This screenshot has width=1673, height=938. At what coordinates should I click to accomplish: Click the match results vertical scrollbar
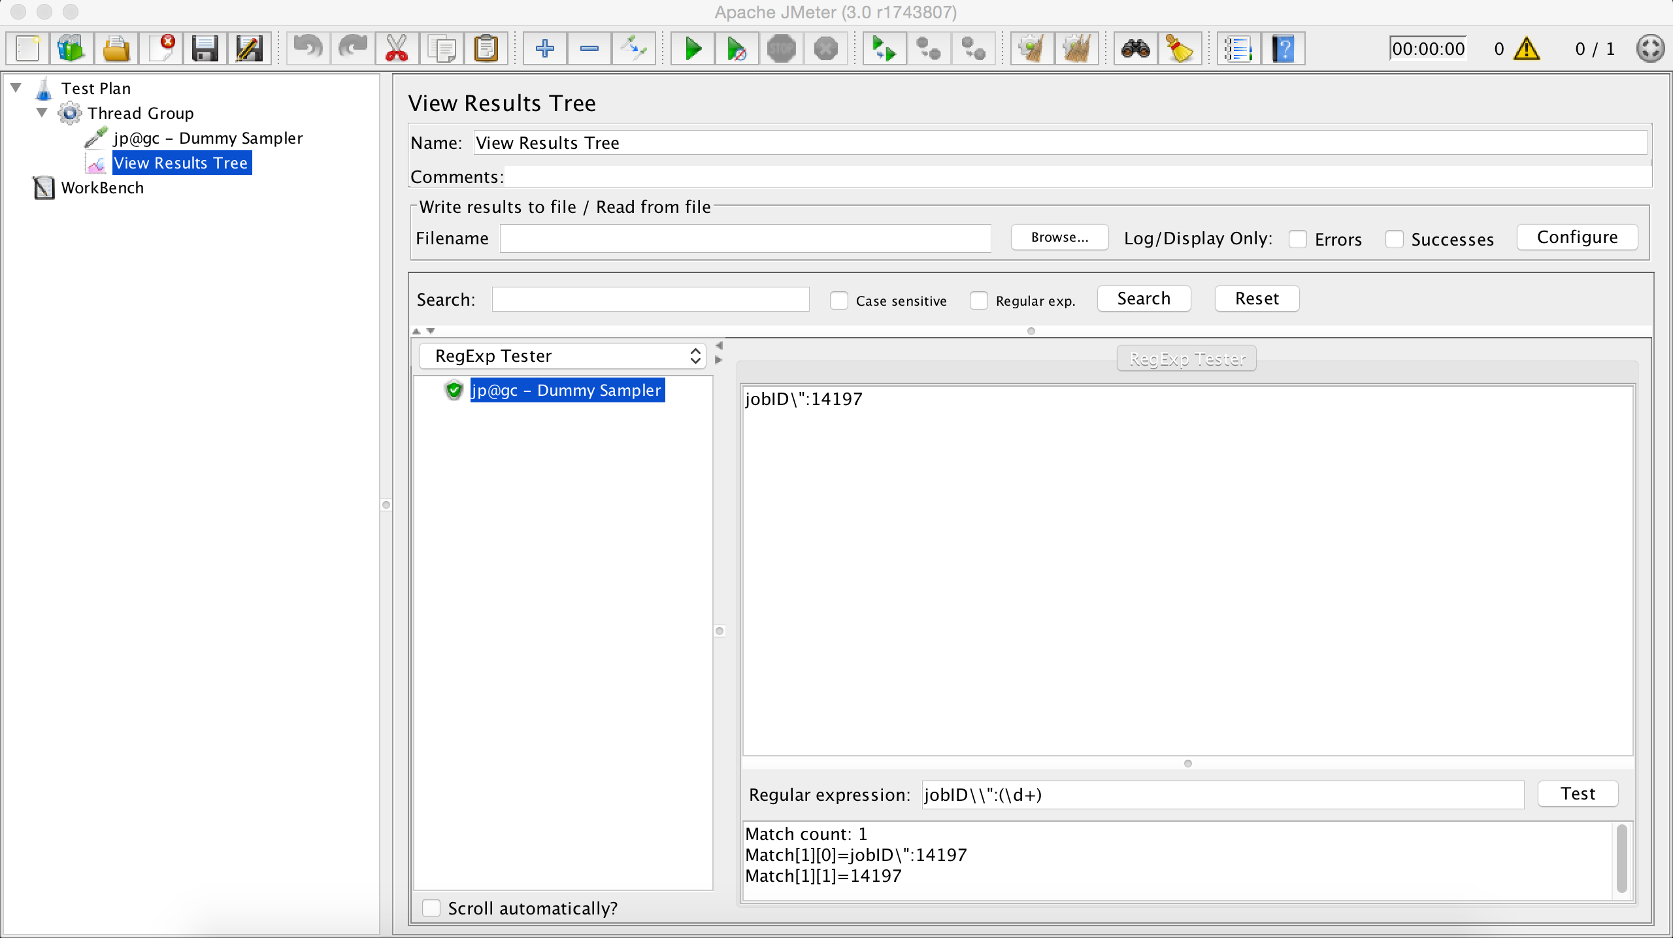[1621, 858]
